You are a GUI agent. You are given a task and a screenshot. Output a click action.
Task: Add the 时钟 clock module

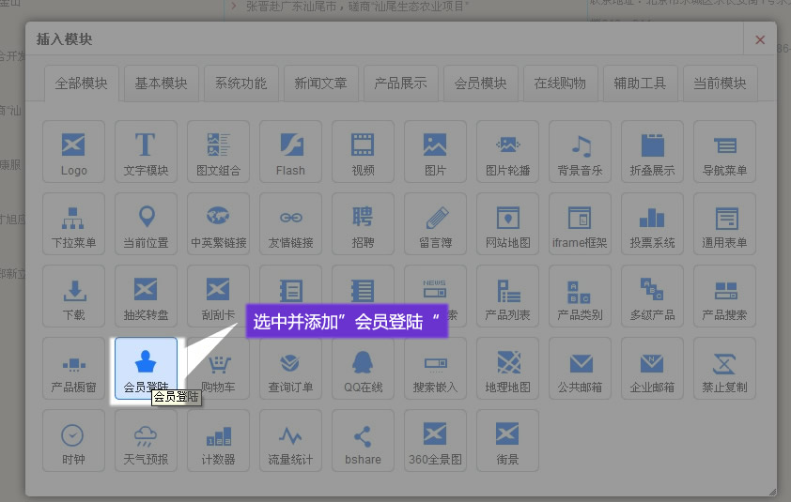click(73, 441)
